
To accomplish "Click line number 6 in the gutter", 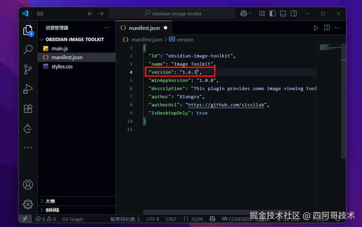I will pos(131,88).
